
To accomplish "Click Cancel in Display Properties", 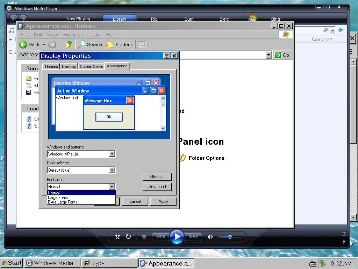I will point(135,201).
